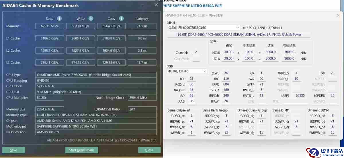Click the CPU Clock value 5215.6 MHz

click(96, 86)
